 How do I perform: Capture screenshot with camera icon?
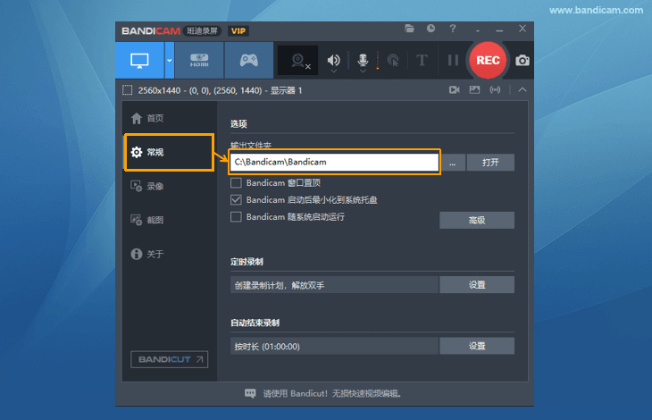click(x=522, y=61)
